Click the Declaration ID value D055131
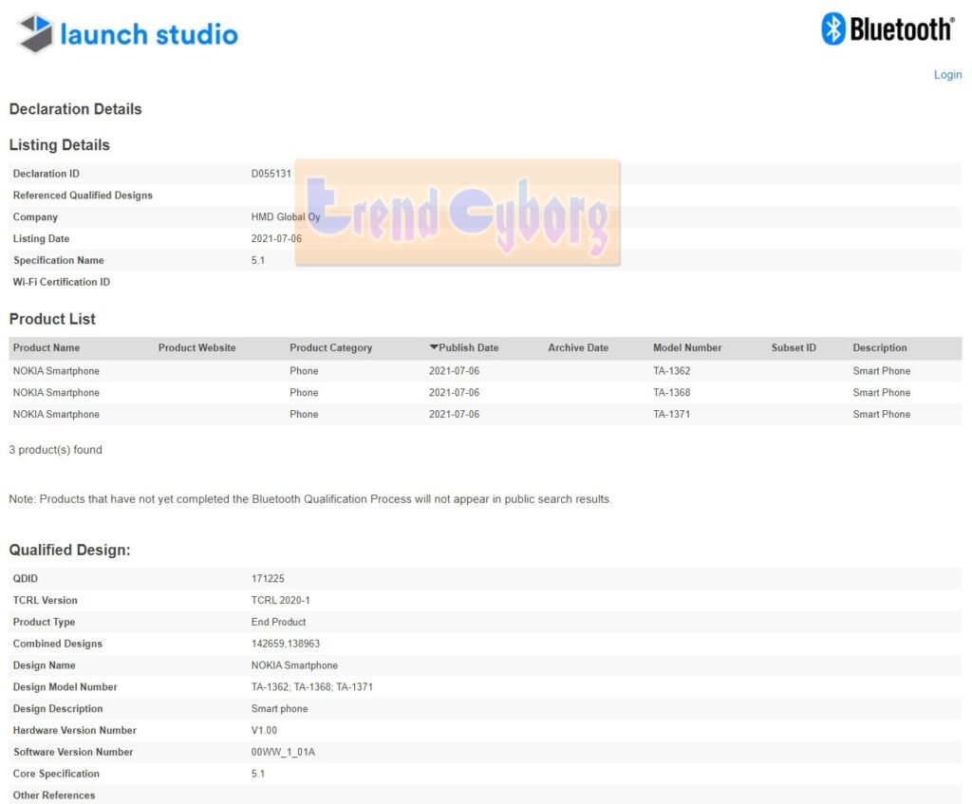The width and height of the screenshot is (972, 804). (x=271, y=174)
